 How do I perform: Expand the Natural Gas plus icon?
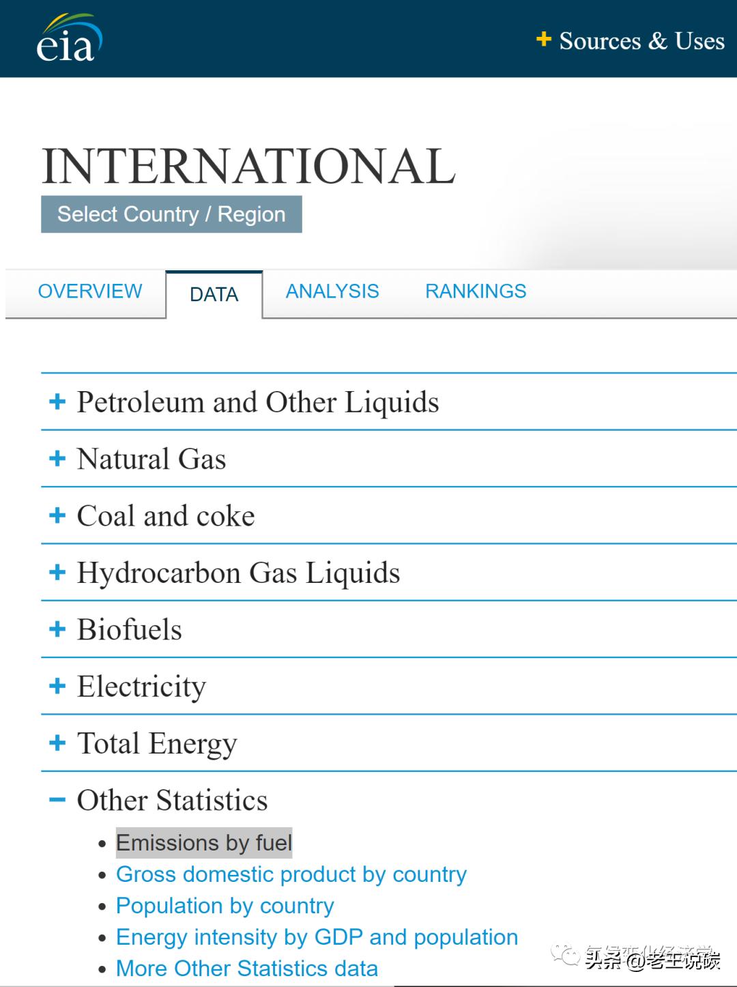click(x=57, y=458)
